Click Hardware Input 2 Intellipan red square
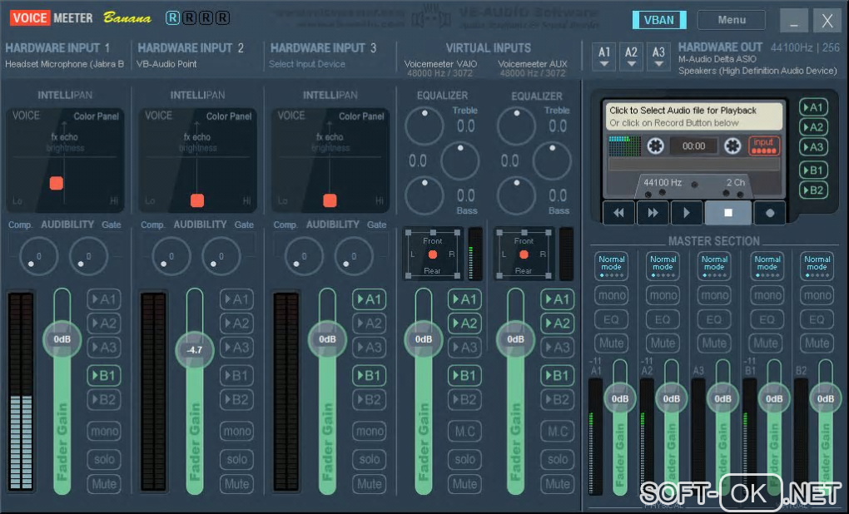 tap(197, 200)
